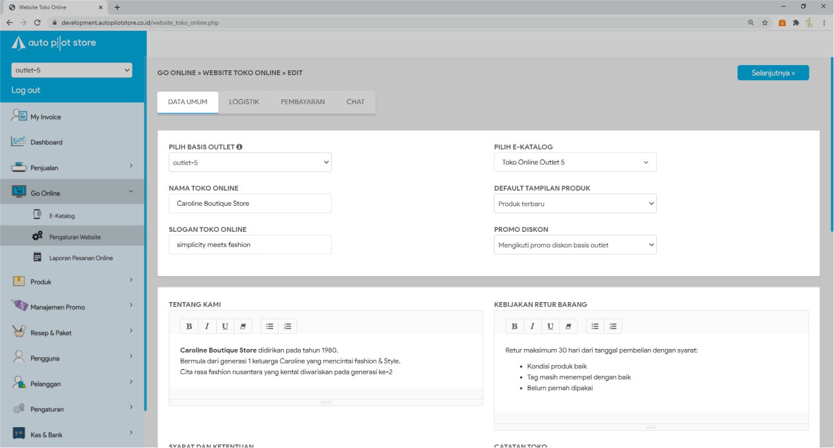Click info icon beside Pilih Basis Outlet
834x448 pixels.
pos(239,147)
